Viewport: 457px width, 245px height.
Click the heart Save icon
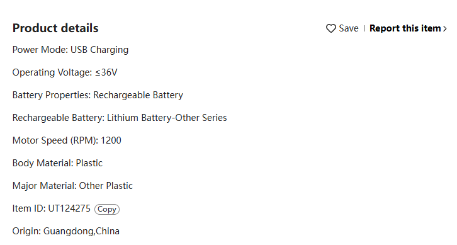click(x=331, y=28)
